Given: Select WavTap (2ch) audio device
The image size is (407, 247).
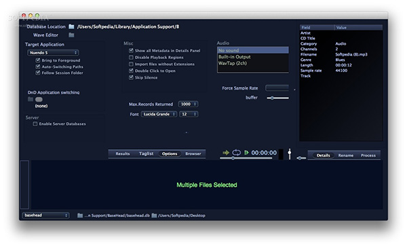Looking at the screenshot, I should pyautogui.click(x=253, y=63).
